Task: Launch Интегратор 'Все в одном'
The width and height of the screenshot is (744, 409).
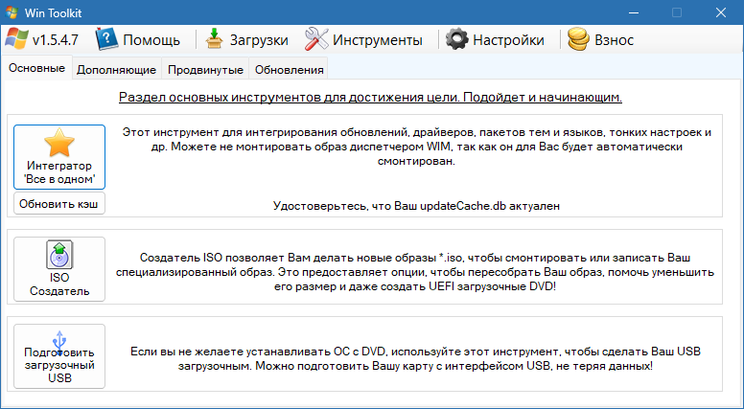Action: 59,157
